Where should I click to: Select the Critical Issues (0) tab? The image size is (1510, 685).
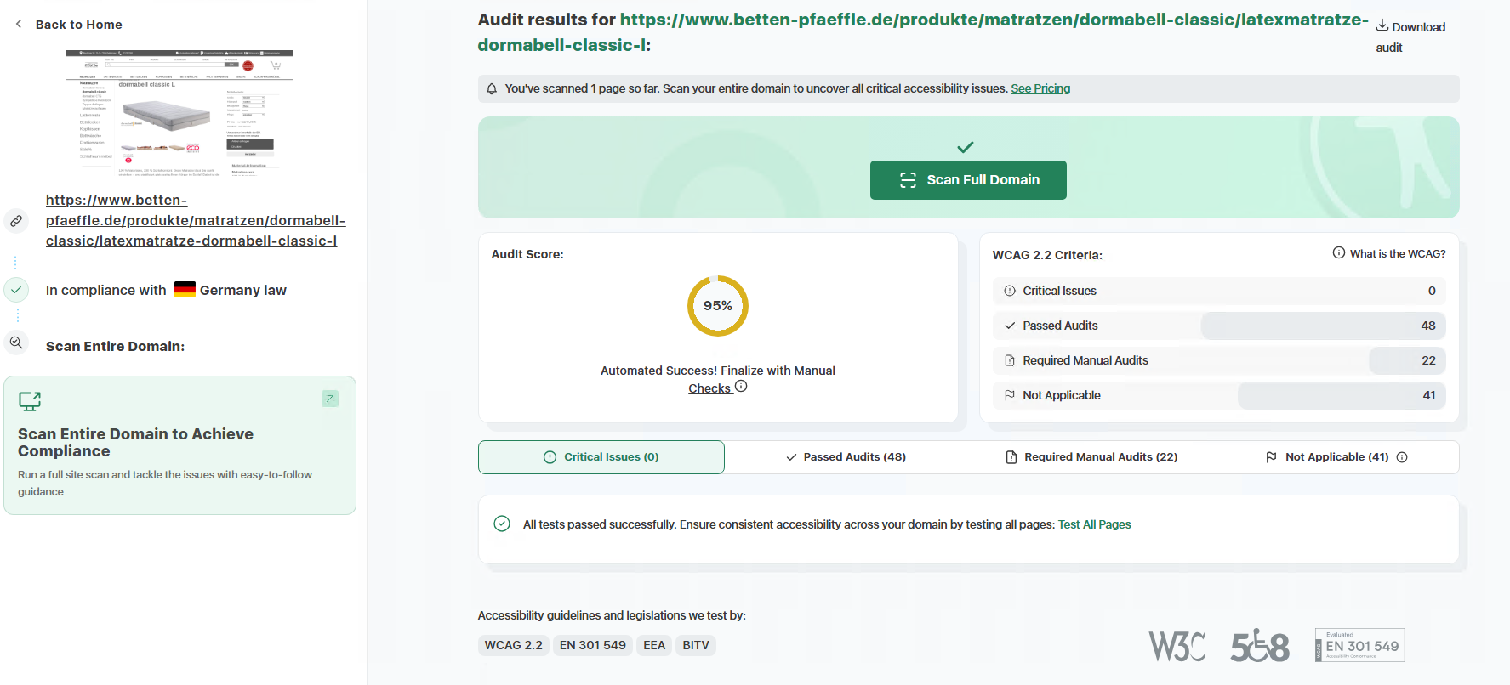(x=601, y=457)
